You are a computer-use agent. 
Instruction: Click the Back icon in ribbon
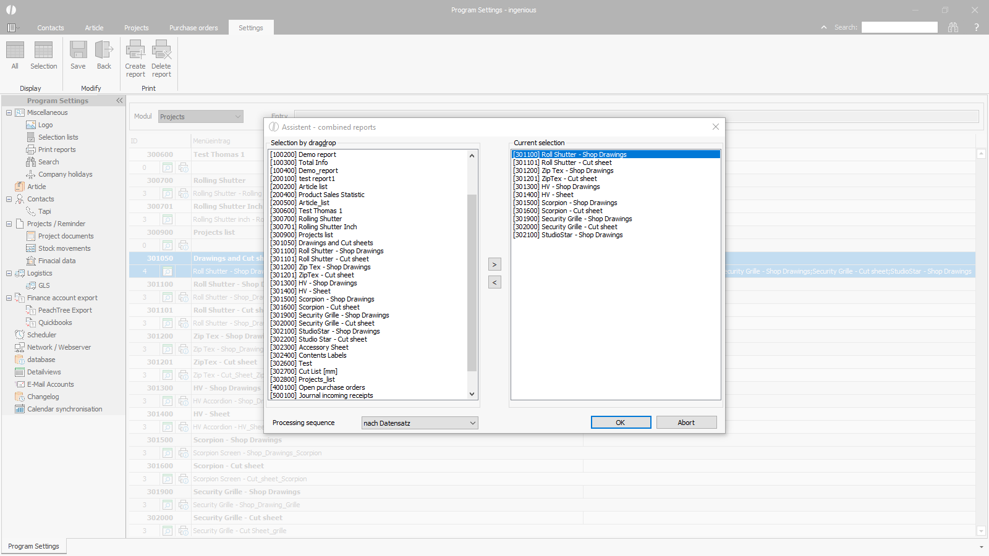(x=104, y=50)
